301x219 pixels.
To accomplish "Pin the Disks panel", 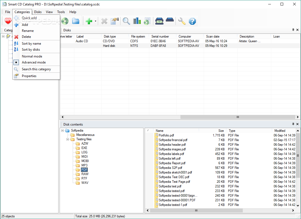I will click(x=293, y=30).
